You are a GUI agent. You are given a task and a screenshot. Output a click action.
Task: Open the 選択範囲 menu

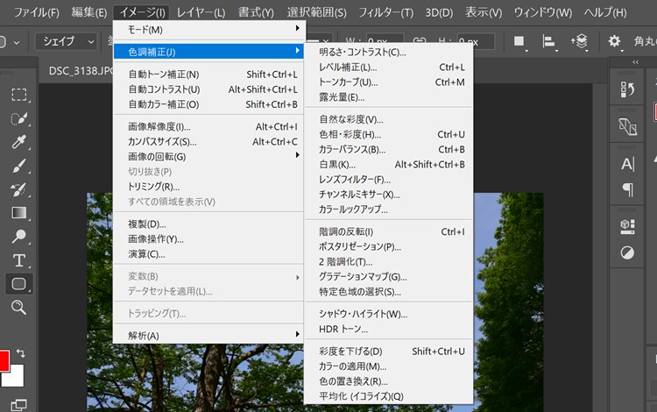[x=317, y=12]
